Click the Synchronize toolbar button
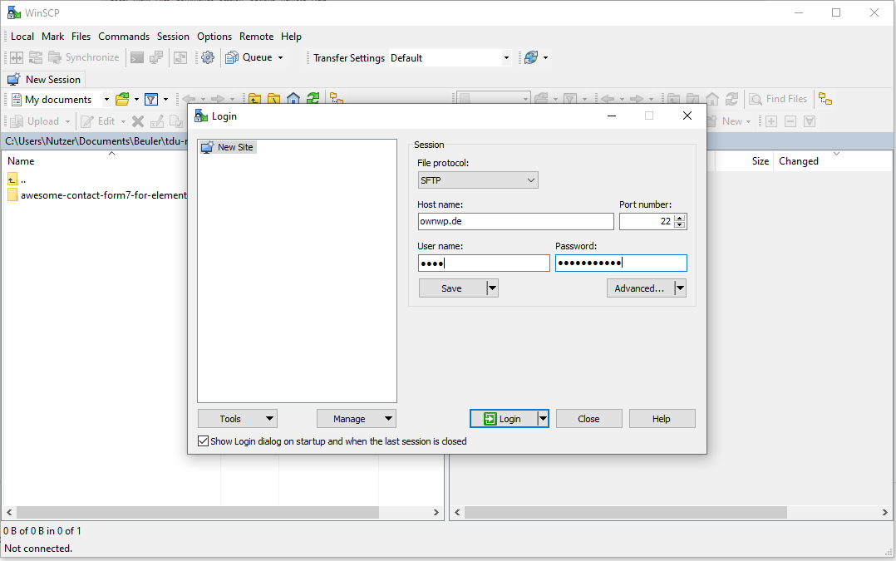 (85, 57)
